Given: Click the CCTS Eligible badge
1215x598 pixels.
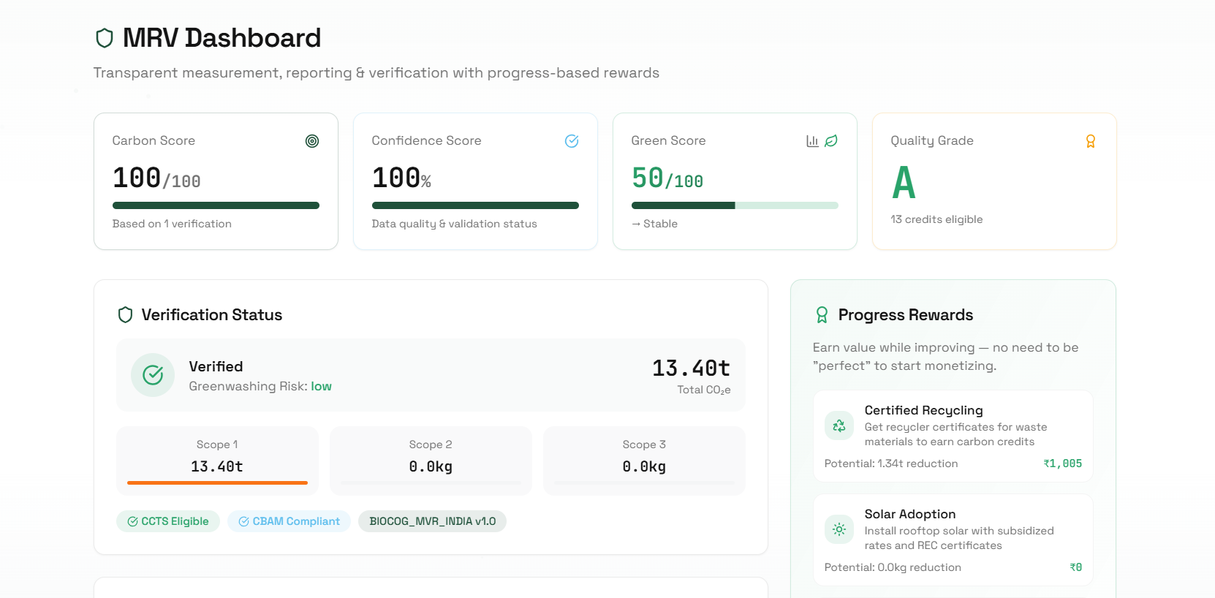Looking at the screenshot, I should coord(168,521).
